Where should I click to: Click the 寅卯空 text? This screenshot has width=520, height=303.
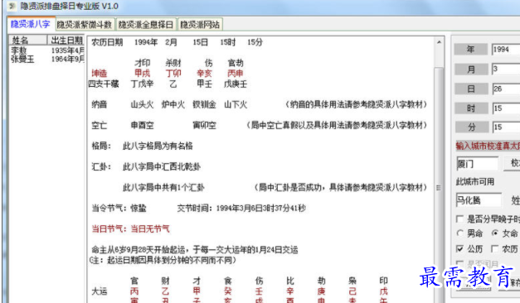(x=204, y=126)
